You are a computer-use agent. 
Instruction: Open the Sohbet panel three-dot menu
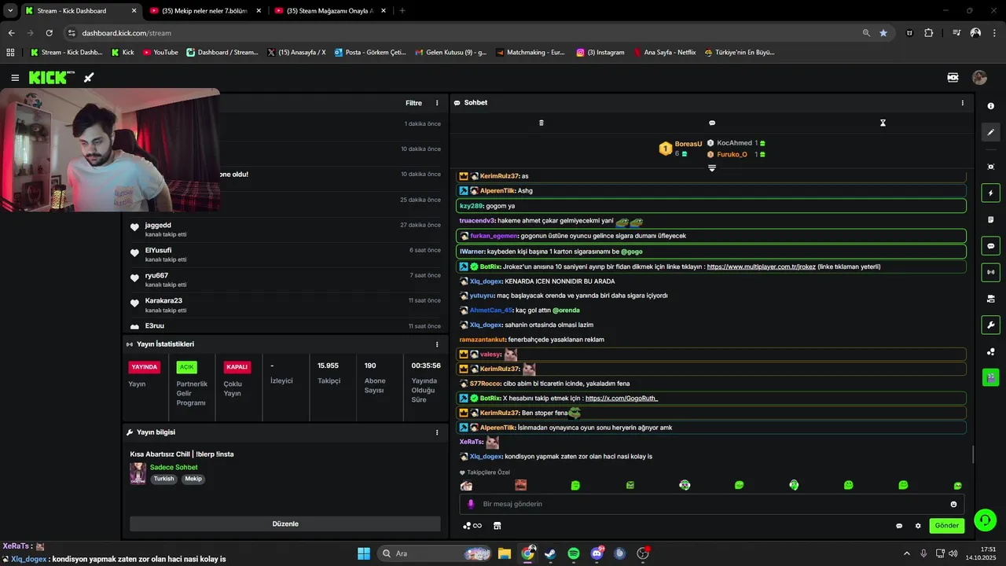point(962,103)
